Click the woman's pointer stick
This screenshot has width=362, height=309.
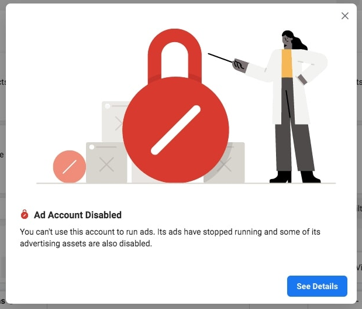click(x=220, y=58)
